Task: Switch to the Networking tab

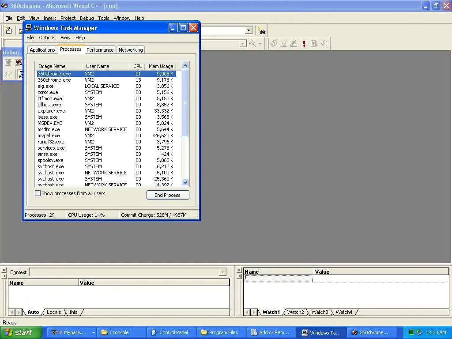Action: [x=131, y=50]
